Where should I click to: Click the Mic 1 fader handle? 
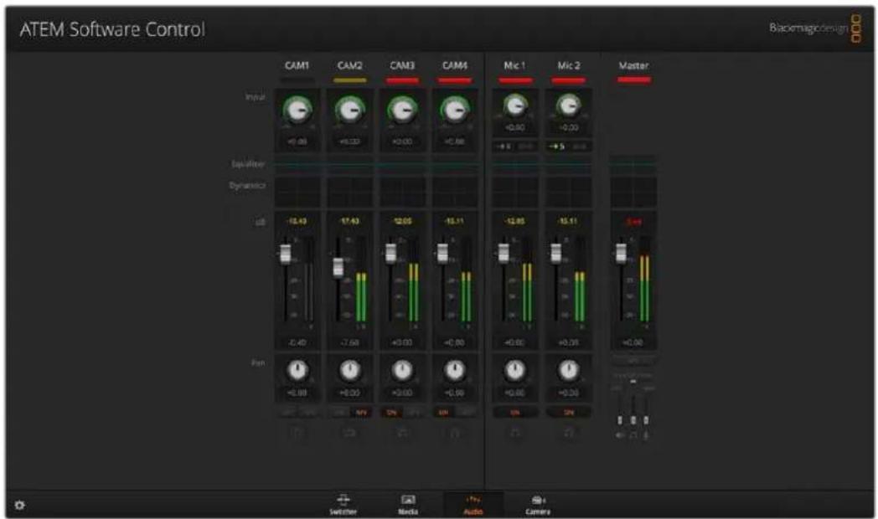(x=504, y=253)
